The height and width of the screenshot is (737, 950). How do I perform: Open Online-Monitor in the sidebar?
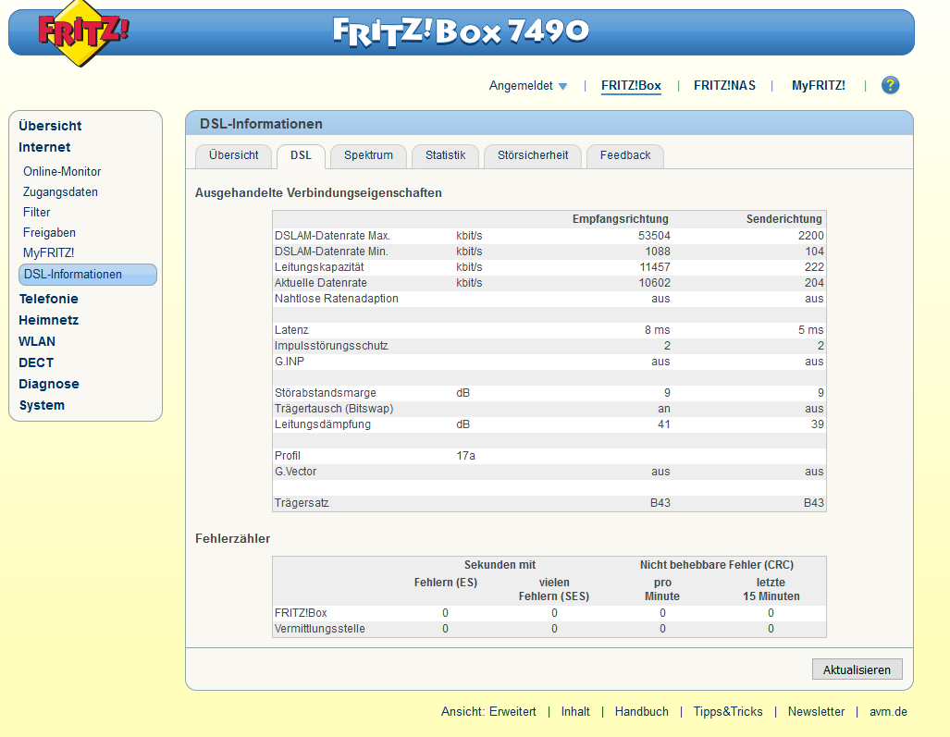[62, 171]
